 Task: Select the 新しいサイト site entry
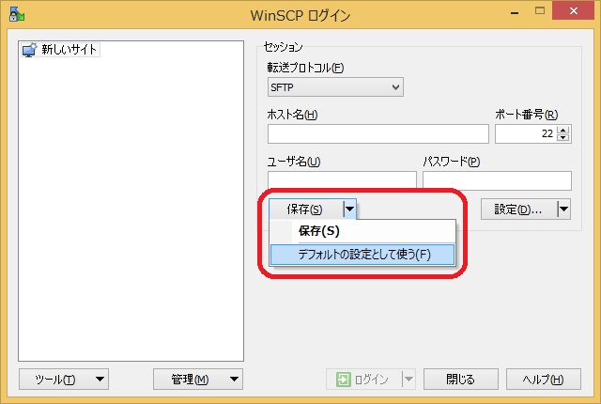tap(69, 50)
